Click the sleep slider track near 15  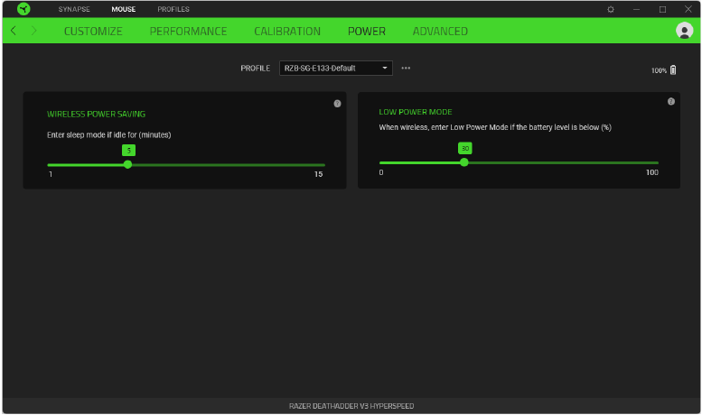(x=319, y=165)
